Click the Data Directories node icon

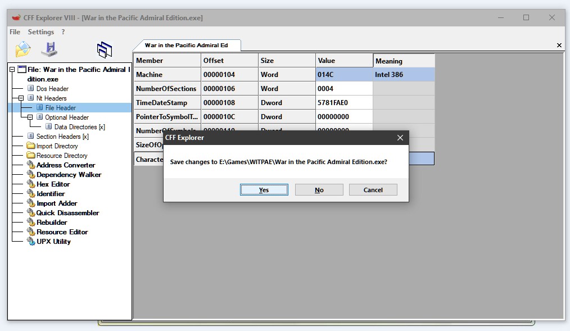[x=49, y=126]
